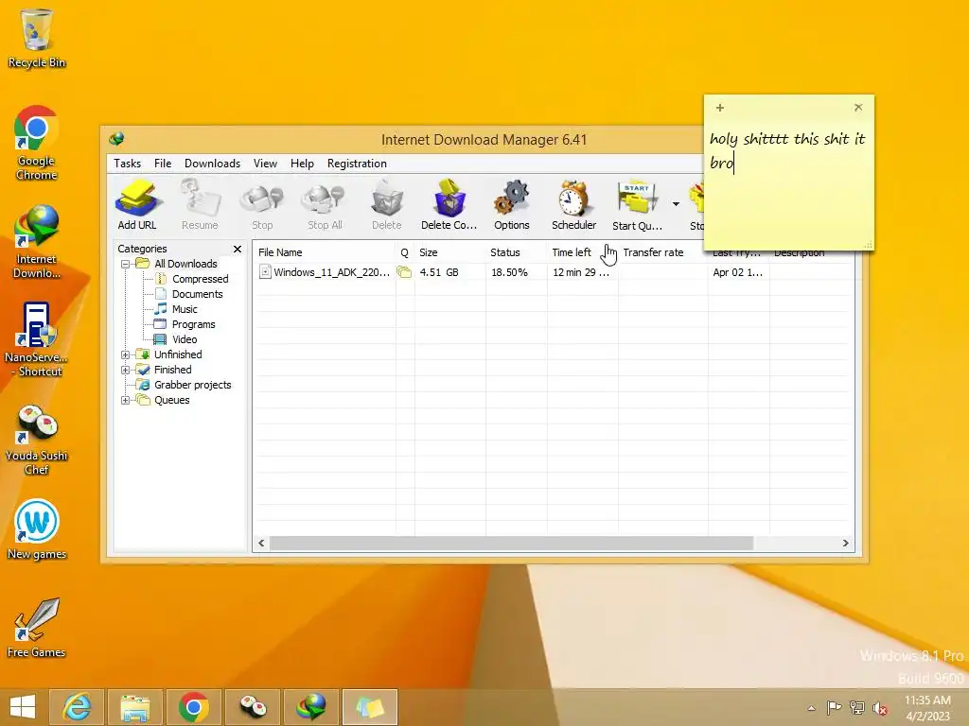
Task: Select the Grabber projects item
Action: 192,385
